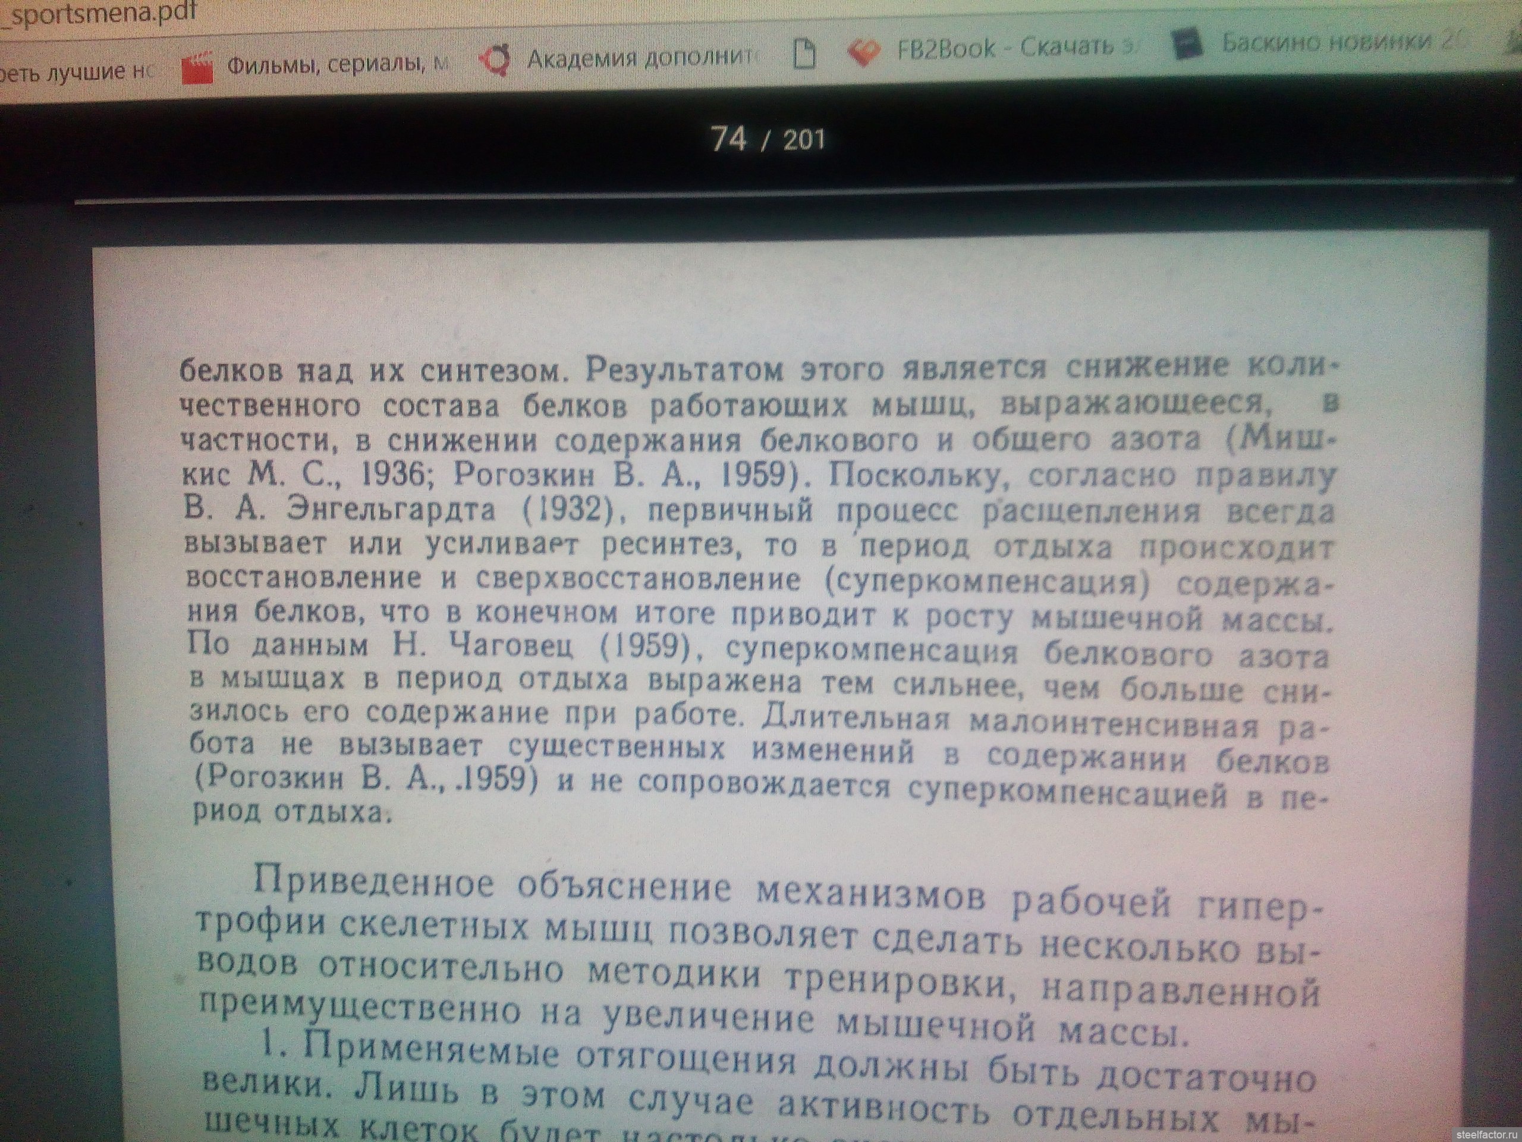1522x1142 pixels.
Task: Click page number field showing 74
Action: (728, 139)
